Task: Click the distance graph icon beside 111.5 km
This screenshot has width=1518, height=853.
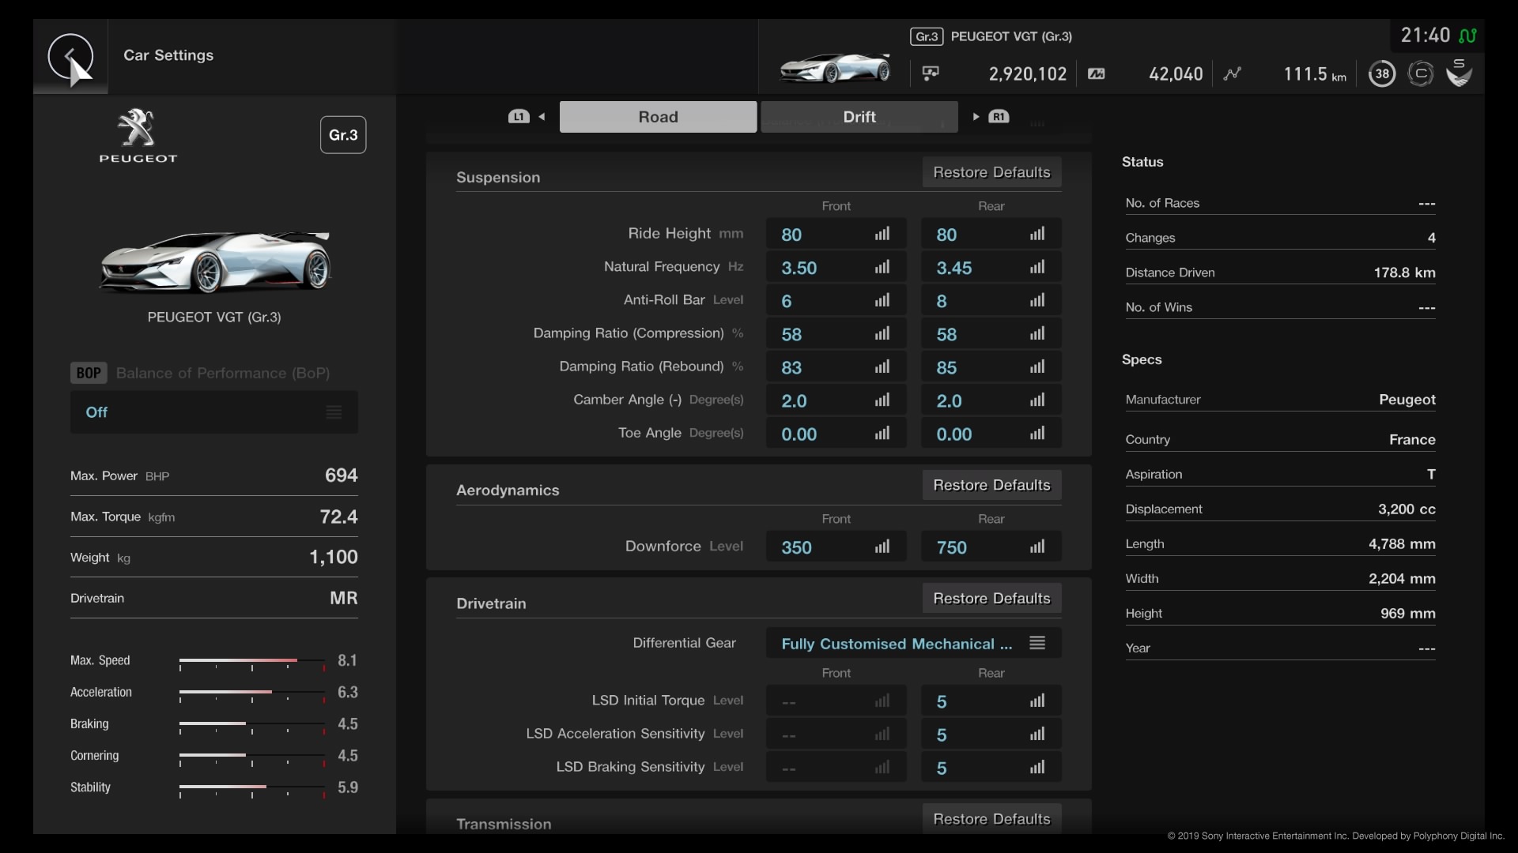Action: (x=1232, y=73)
